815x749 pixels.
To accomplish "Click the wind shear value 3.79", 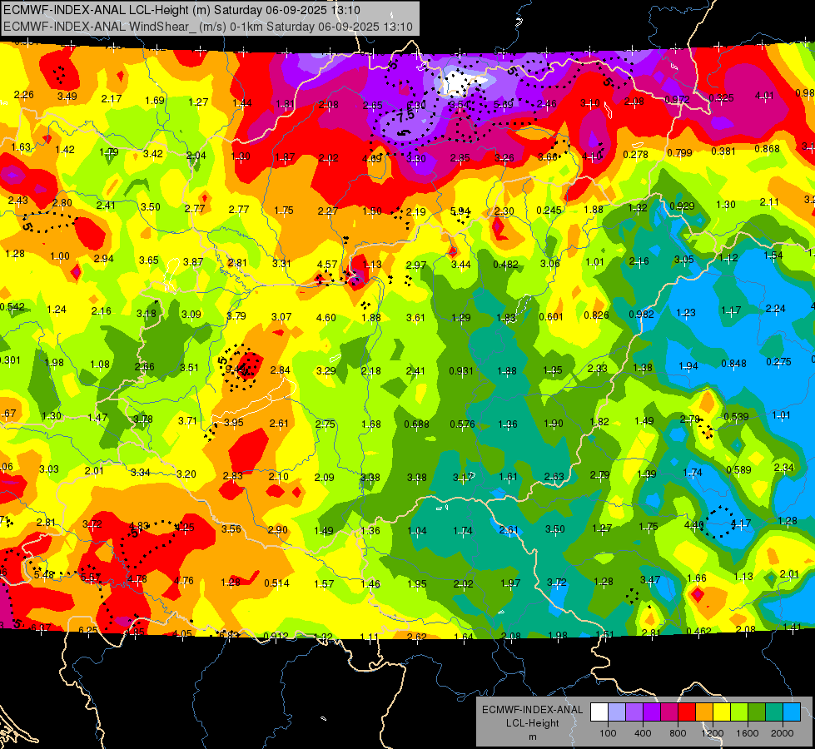I will pyautogui.click(x=236, y=316).
